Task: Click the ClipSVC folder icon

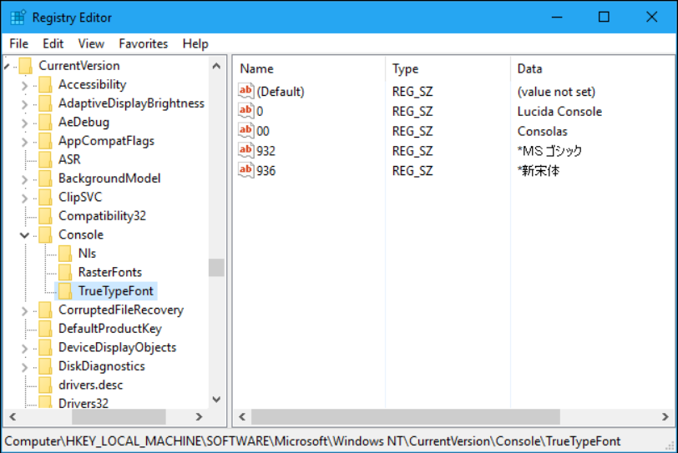Action: click(x=45, y=197)
